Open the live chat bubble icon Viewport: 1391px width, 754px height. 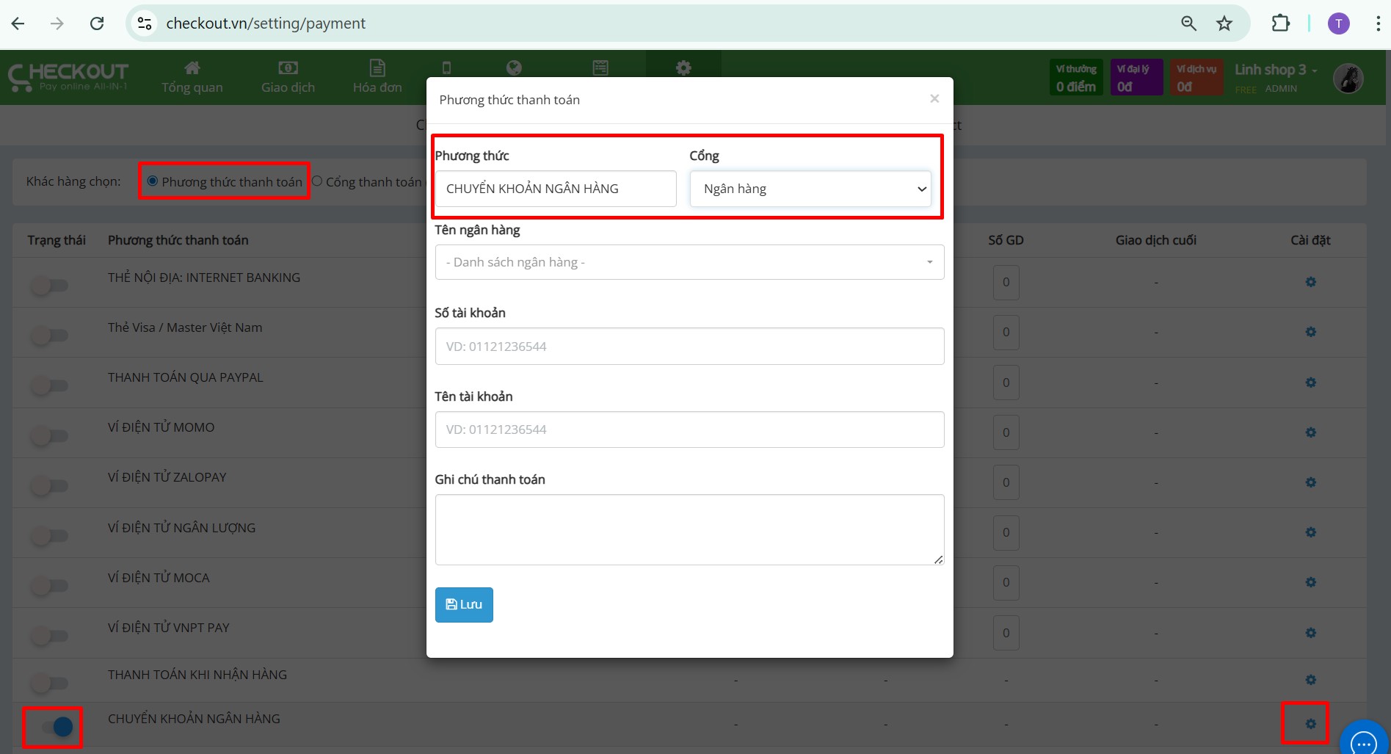pyautogui.click(x=1363, y=742)
